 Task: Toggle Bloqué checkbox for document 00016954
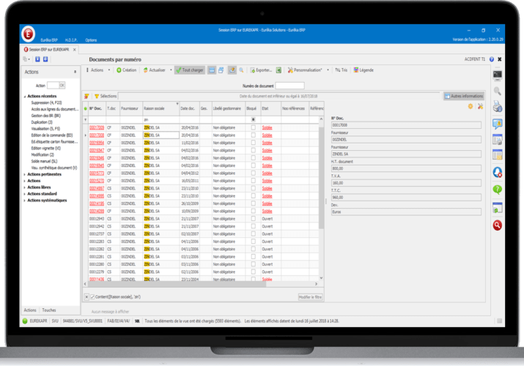click(254, 143)
